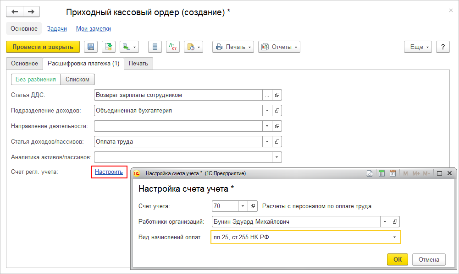459x274 pixels.
Task: Click the Провести и закрыть button
Action: pos(43,47)
